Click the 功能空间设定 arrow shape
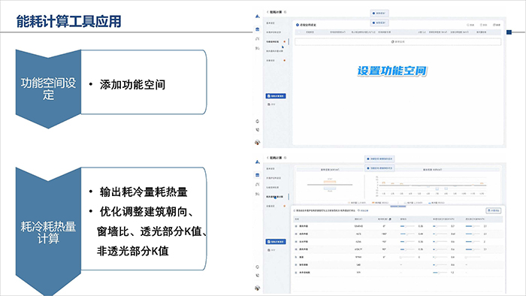This screenshot has width=526, height=296. pyautogui.click(x=48, y=89)
